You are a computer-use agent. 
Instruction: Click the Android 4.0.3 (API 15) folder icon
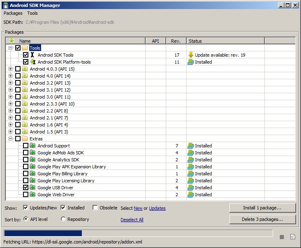25,69
